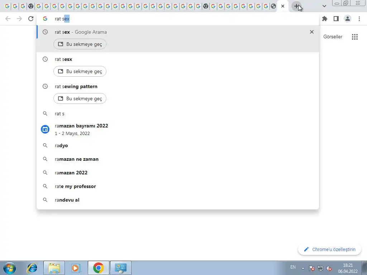Open the Extensions puzzle icon

[x=325, y=19]
